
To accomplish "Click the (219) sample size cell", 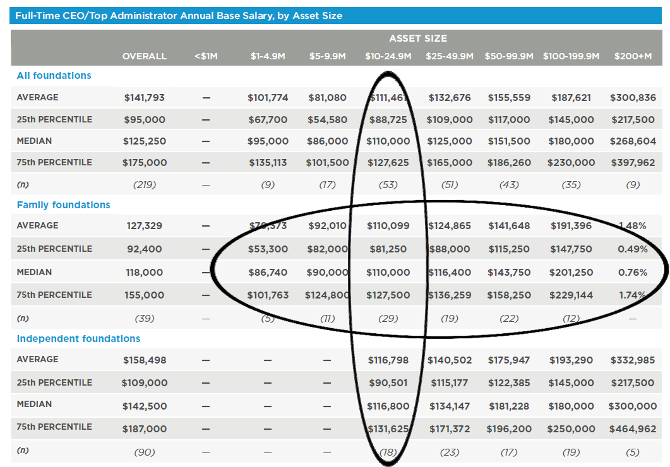I will pyautogui.click(x=144, y=185).
